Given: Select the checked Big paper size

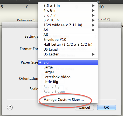Looking at the screenshot, I should [x=68, y=62].
